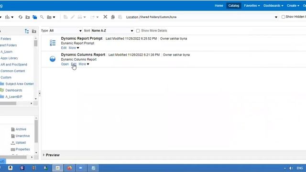Viewport: 306px width, 172px height.
Task: Select the Dashboards folder in tree
Action: pyautogui.click(x=14, y=90)
